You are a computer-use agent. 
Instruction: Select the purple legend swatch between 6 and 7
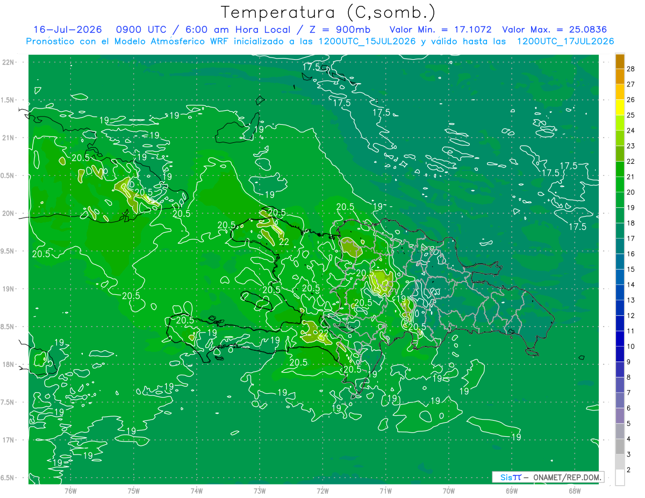(x=620, y=400)
